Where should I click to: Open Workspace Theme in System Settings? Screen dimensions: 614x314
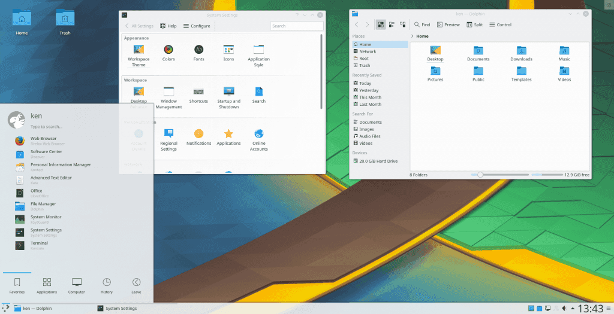click(x=139, y=56)
